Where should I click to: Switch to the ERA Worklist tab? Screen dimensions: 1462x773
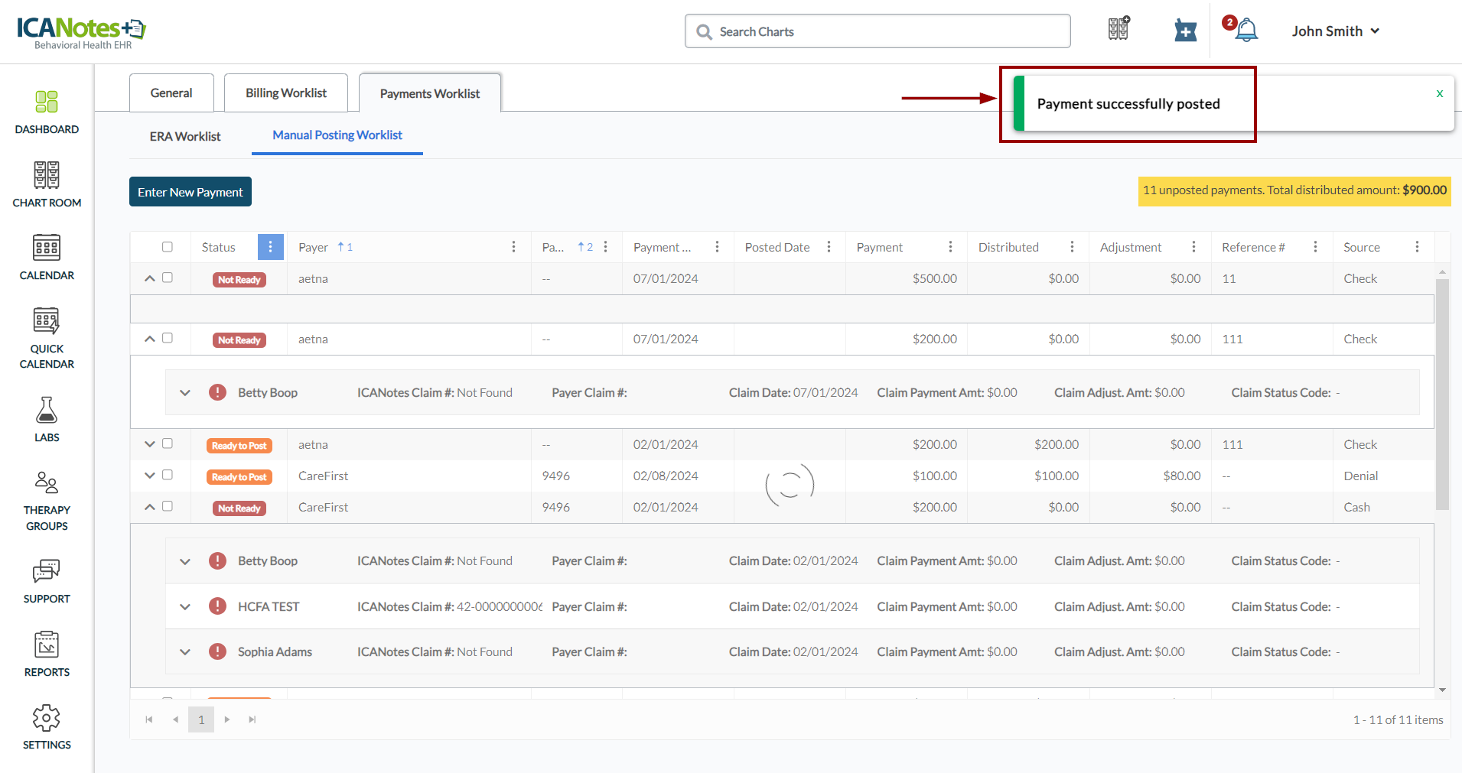pos(185,136)
